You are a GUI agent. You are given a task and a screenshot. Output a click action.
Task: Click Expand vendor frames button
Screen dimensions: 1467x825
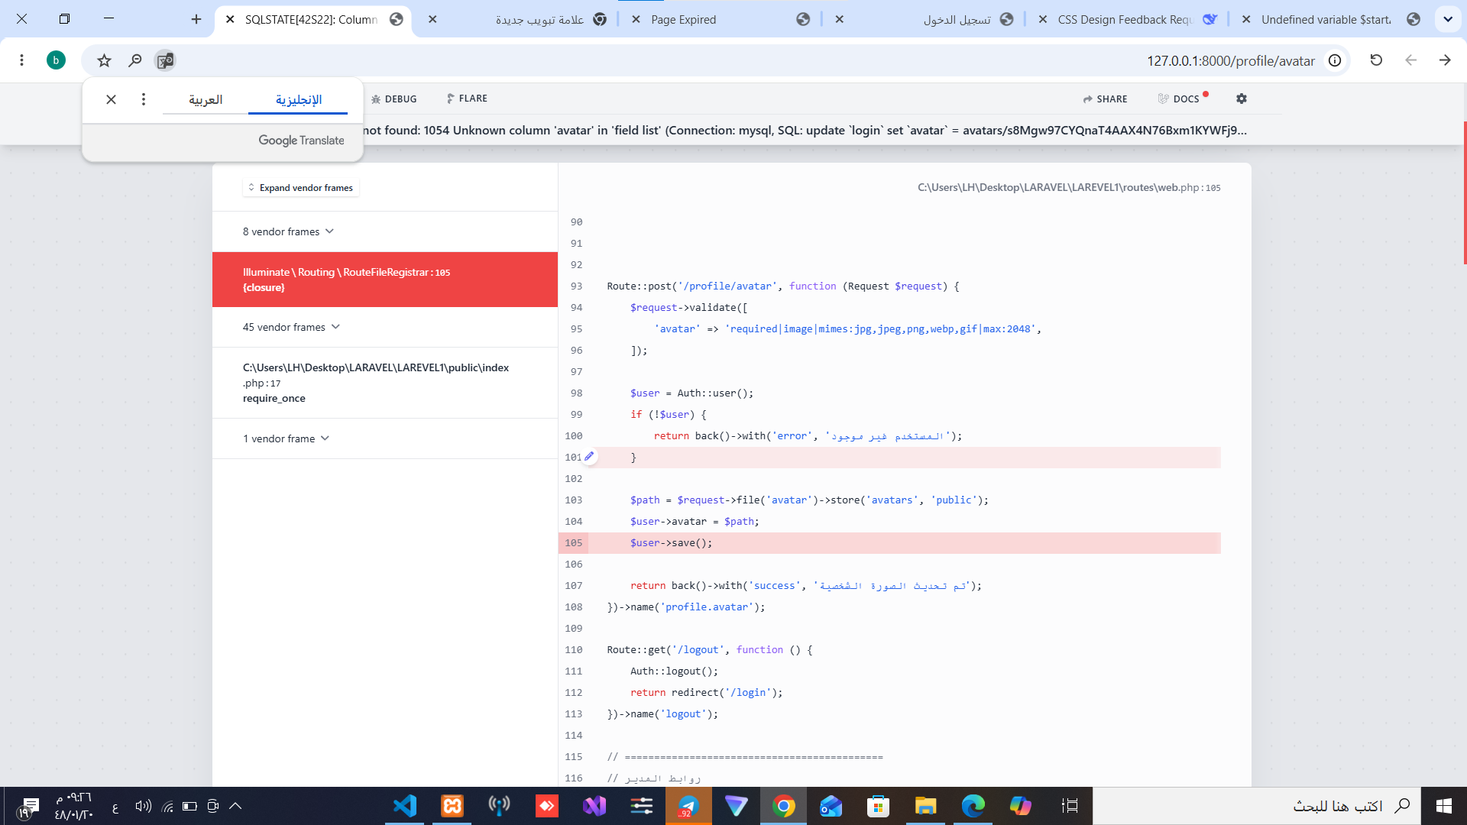[x=301, y=187]
